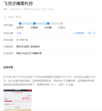Image resolution: width=102 pixels, height=111 pixels.
Task: Click the grey 已解决 progress dot
Action: 62,23
